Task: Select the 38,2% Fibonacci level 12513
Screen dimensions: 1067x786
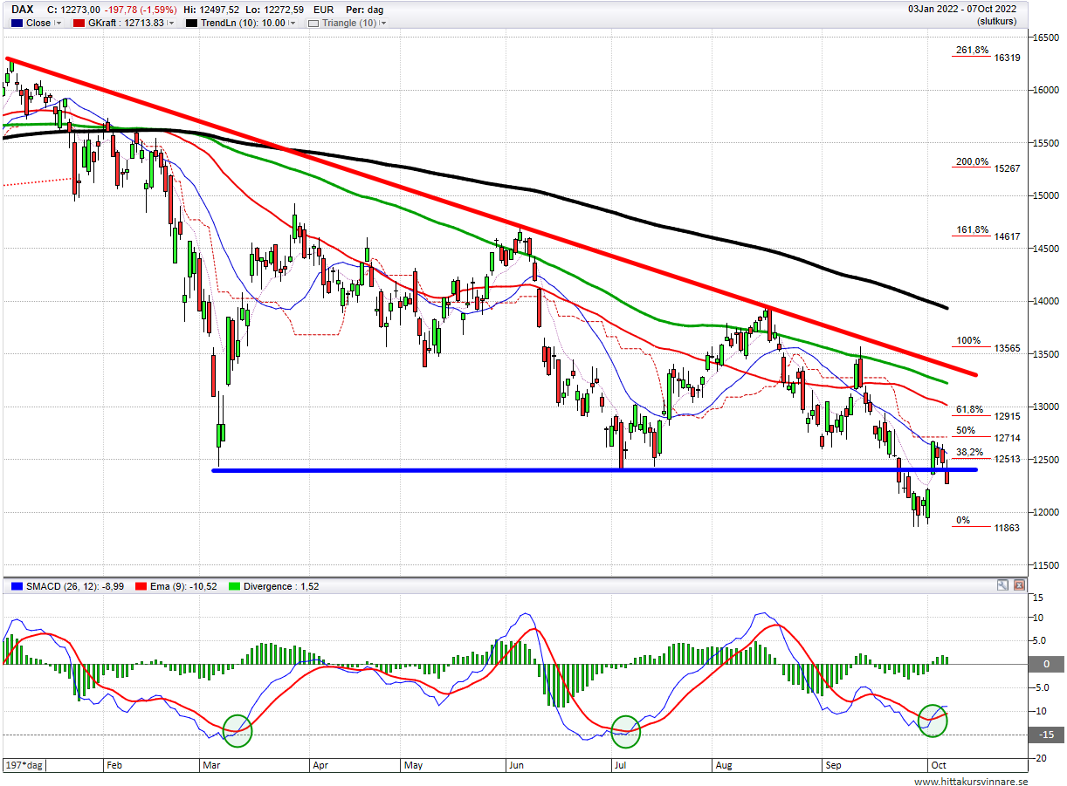Action: click(x=988, y=456)
